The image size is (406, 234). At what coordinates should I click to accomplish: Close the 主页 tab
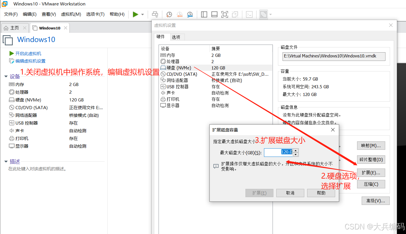point(25,28)
